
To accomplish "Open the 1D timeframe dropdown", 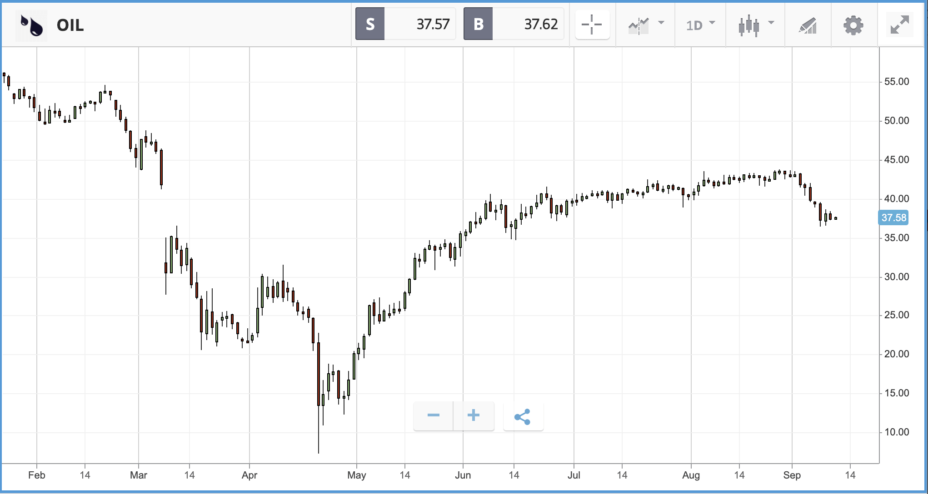I will click(x=700, y=25).
